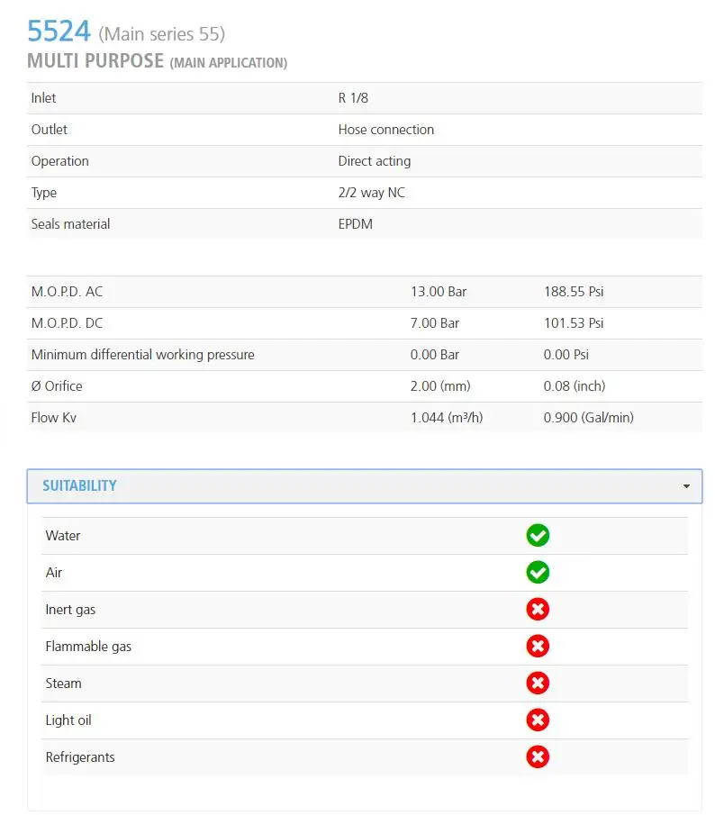Click the green check icon for Water
The image size is (715, 815).
point(538,535)
